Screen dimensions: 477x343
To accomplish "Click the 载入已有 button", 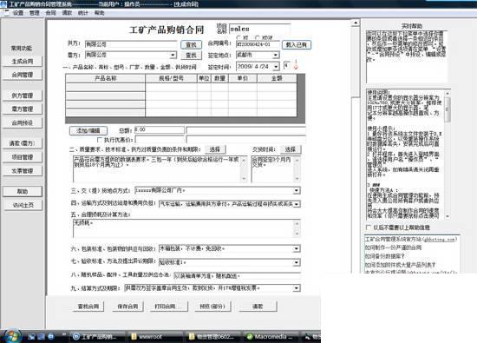I will (297, 45).
